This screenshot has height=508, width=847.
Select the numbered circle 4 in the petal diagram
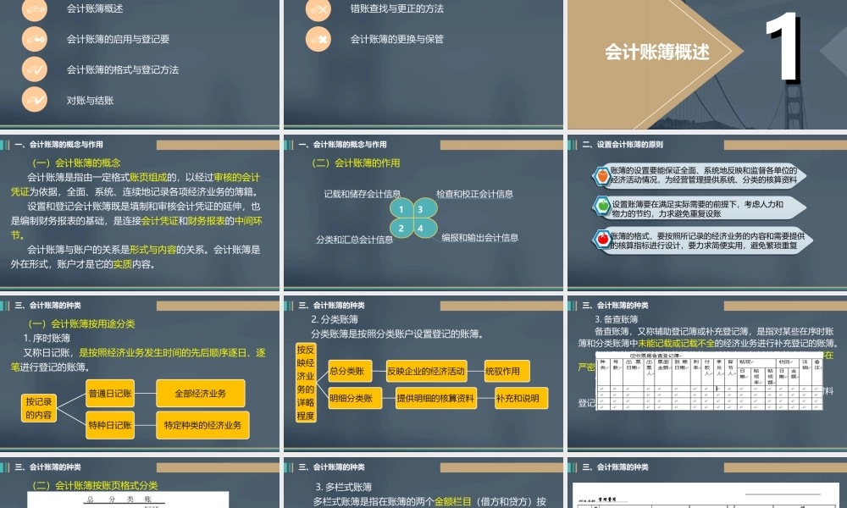[421, 227]
